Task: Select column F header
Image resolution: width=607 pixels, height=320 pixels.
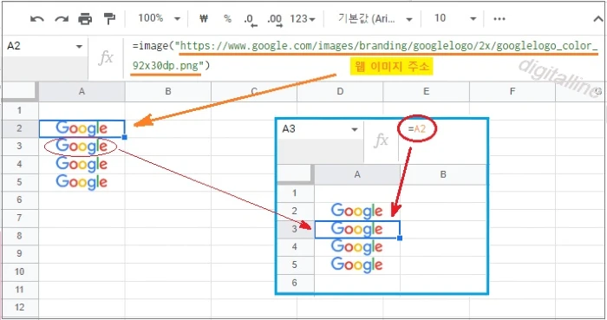Action: click(512, 92)
